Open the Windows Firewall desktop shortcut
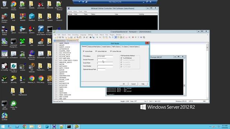Image resolution: width=230 pixels, height=129 pixels. point(4,18)
